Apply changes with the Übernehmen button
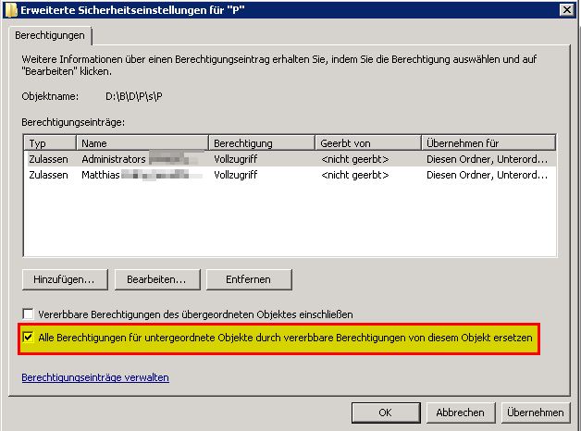The height and width of the screenshot is (431, 581). tap(536, 413)
